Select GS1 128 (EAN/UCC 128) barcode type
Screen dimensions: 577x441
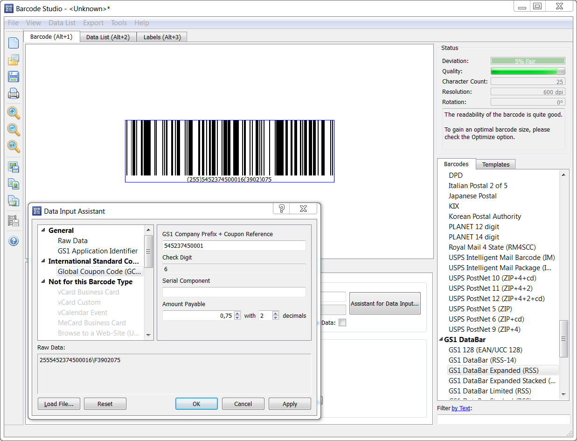tap(485, 350)
